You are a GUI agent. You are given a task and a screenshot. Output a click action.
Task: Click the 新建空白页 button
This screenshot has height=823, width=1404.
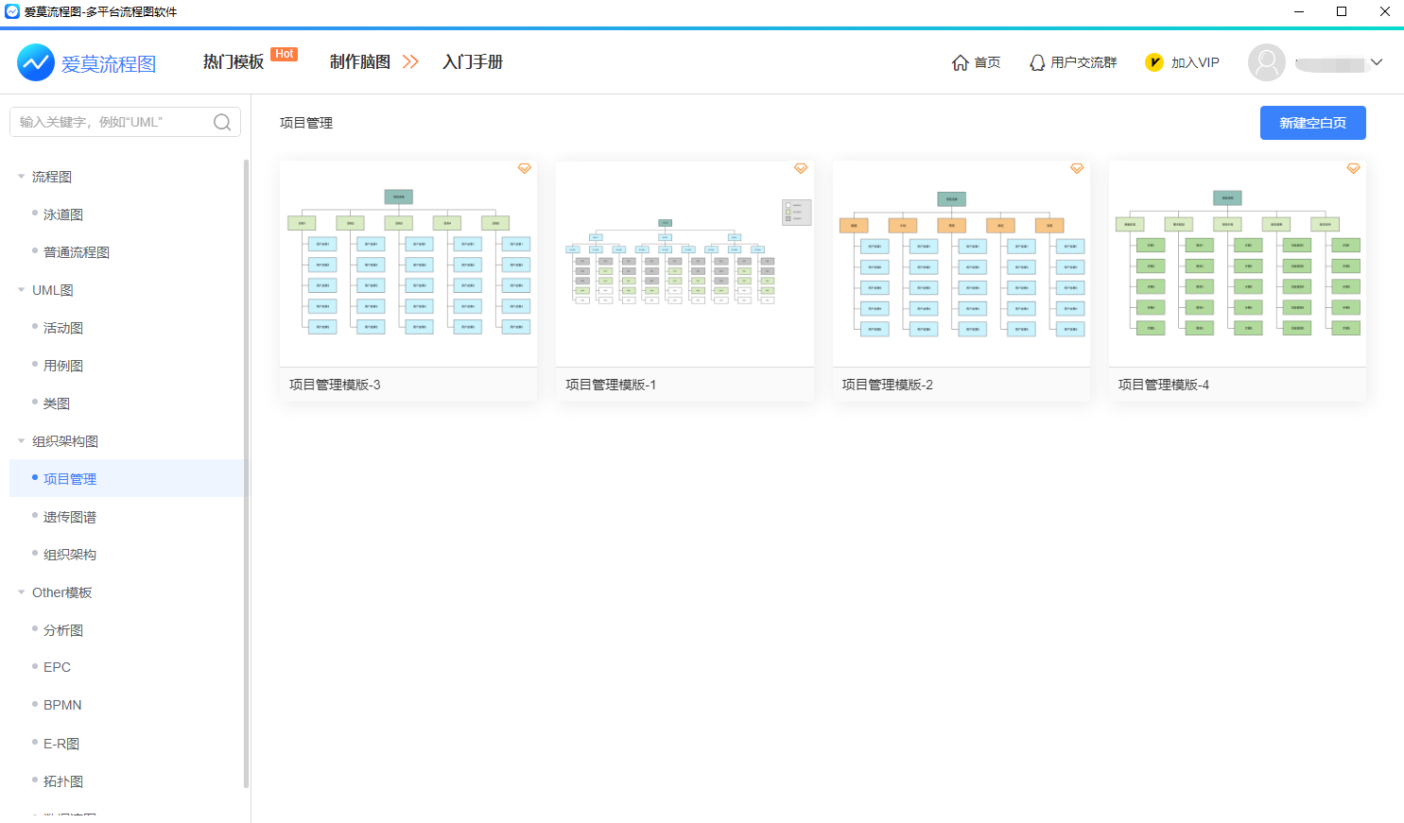[1312, 123]
